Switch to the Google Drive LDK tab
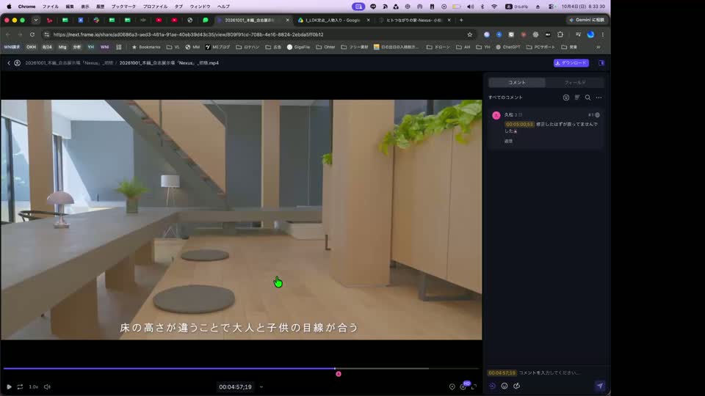Screen dimensions: 705x396 coord(333,21)
